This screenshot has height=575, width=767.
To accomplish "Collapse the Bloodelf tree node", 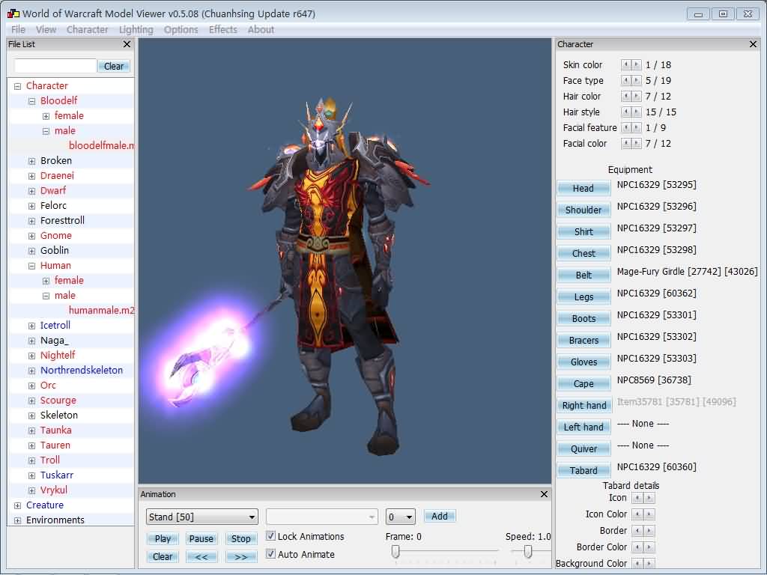I will click(x=31, y=101).
